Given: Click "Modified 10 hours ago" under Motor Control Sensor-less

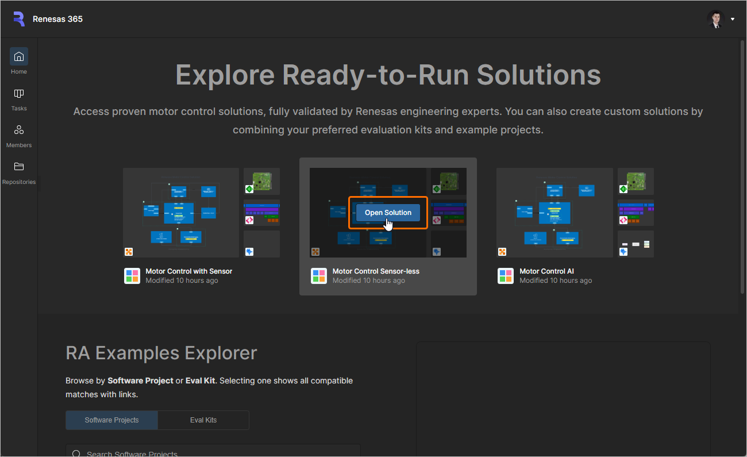Looking at the screenshot, I should 369,281.
